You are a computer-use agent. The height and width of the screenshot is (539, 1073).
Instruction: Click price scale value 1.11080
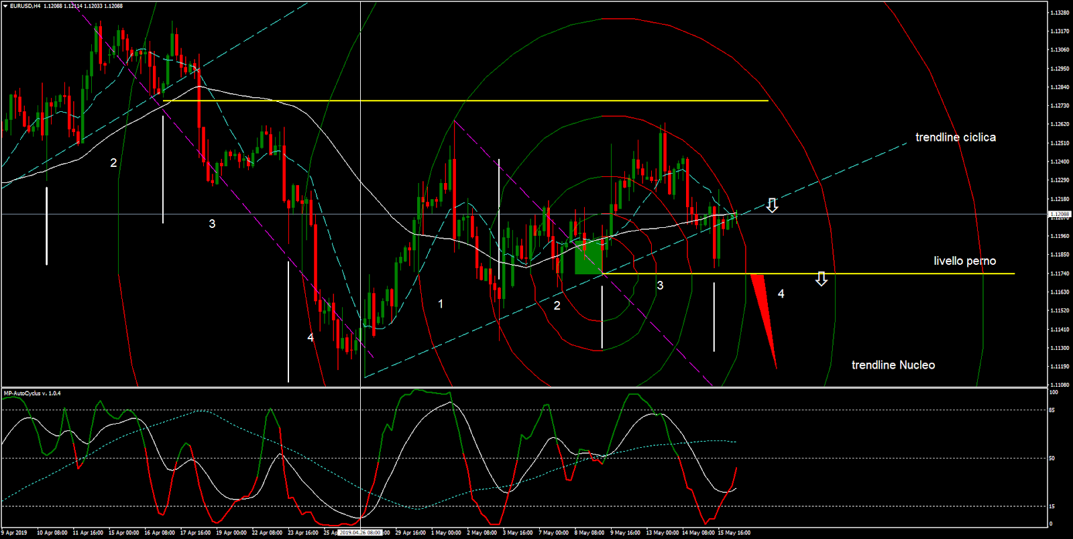click(1060, 385)
